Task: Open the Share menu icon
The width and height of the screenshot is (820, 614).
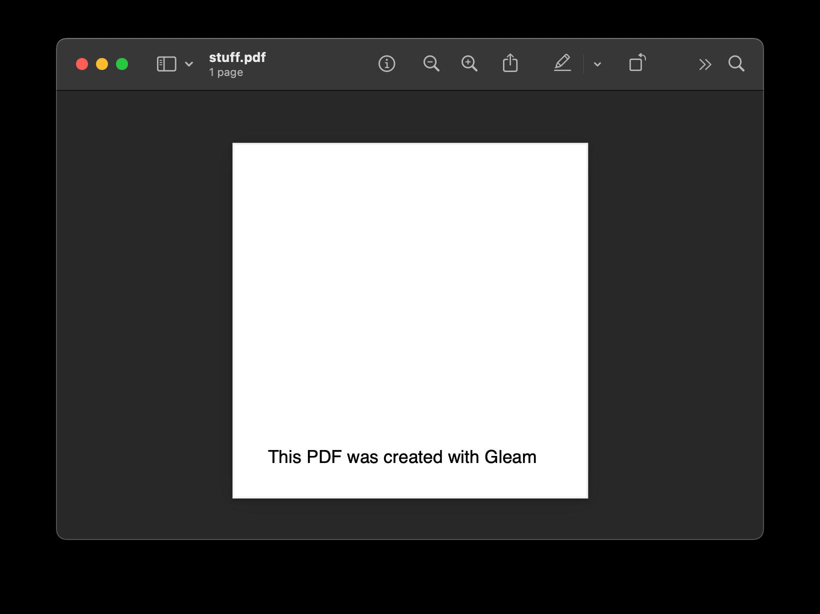Action: click(510, 63)
